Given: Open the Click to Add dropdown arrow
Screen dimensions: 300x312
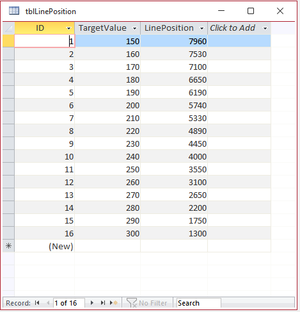Looking at the screenshot, I should tap(265, 28).
